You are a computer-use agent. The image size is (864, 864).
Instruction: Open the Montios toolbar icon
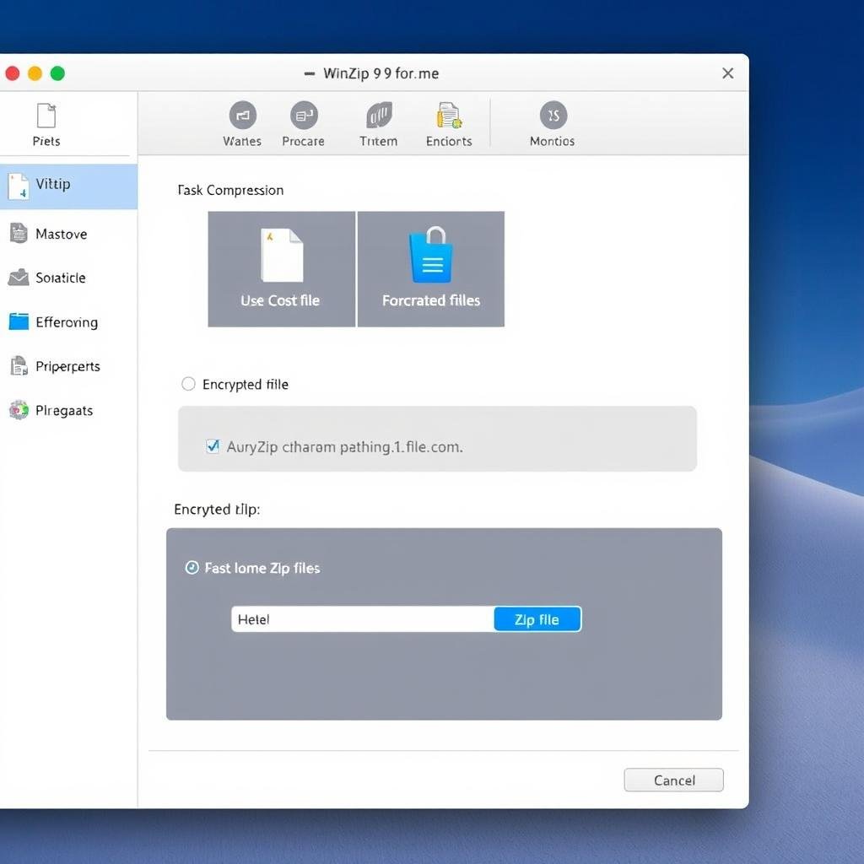[553, 115]
